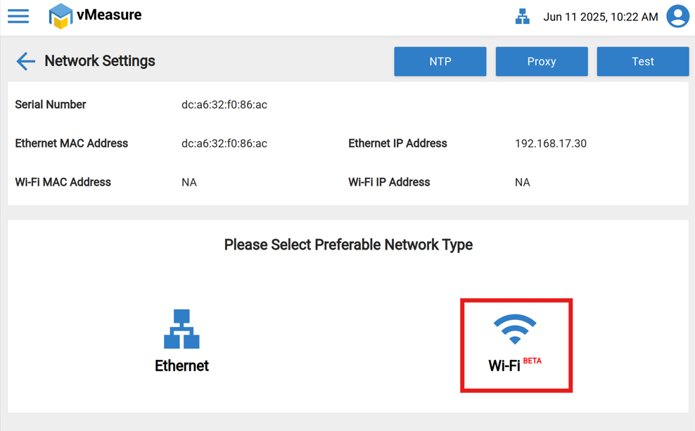Open NTP settings
This screenshot has height=431, width=695.
pos(440,61)
